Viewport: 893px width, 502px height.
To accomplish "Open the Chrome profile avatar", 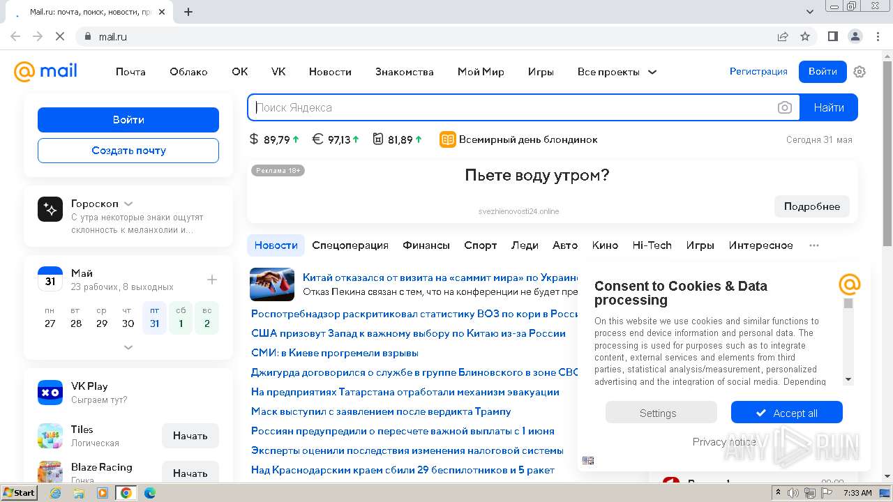I will pyautogui.click(x=855, y=36).
